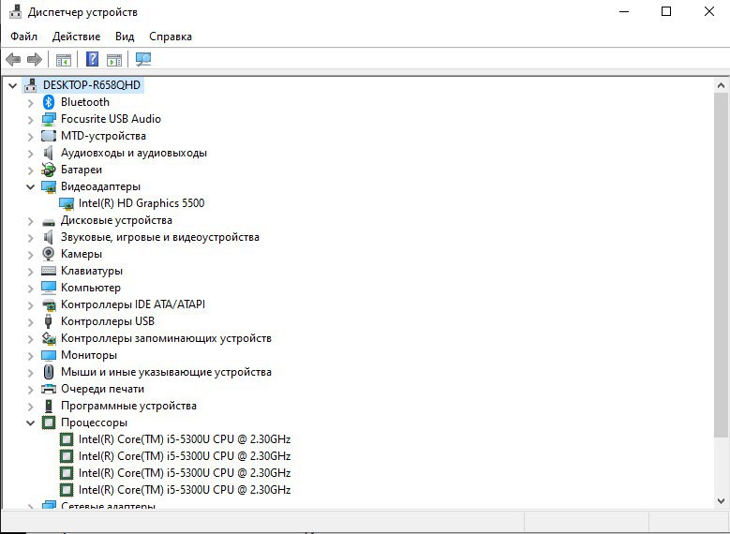The height and width of the screenshot is (534, 730).
Task: Collapse the Видеоадаптеры category
Action: click(30, 187)
